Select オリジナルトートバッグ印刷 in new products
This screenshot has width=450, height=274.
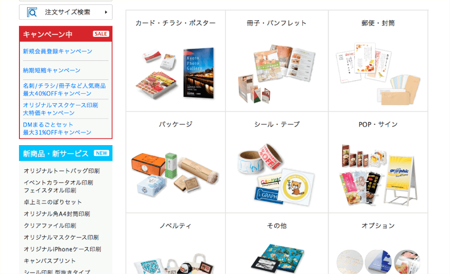pyautogui.click(x=62, y=171)
